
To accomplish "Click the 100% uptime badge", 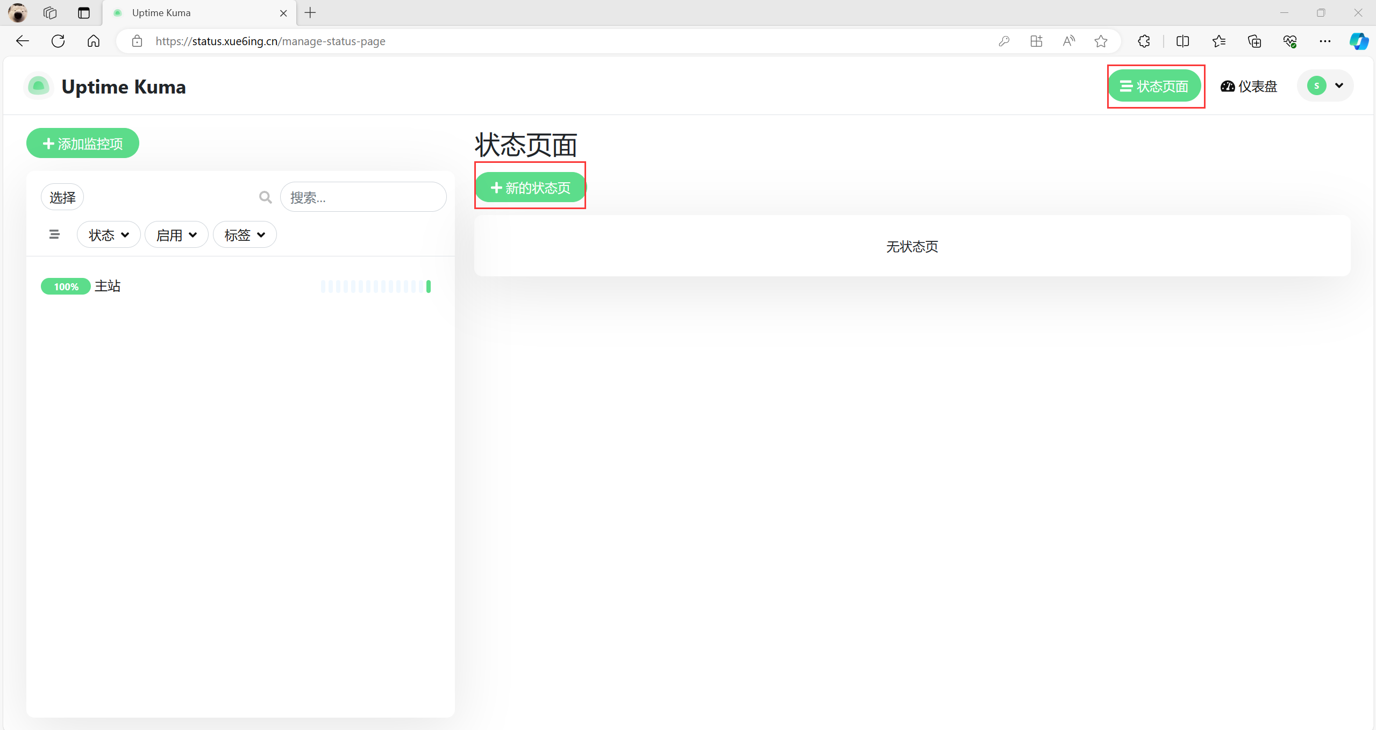I will click(x=66, y=287).
